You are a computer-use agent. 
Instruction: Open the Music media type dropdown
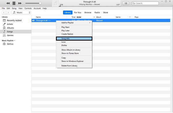(x=21, y=13)
